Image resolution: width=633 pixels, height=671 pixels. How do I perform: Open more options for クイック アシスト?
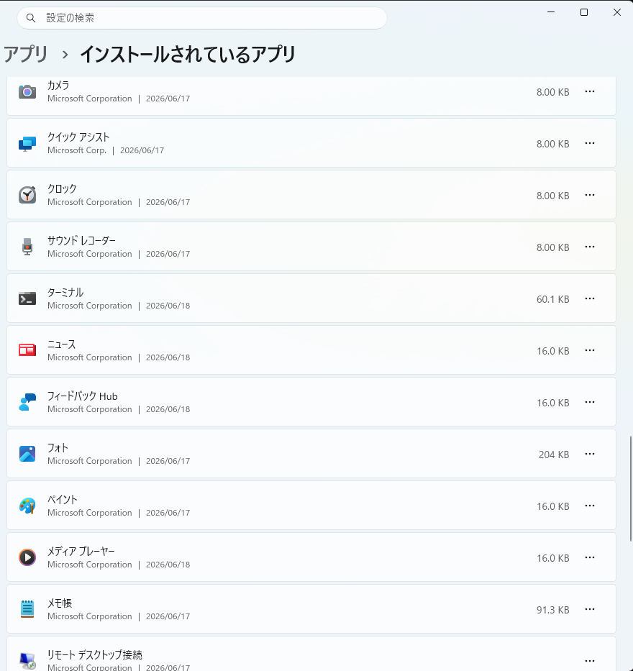click(590, 143)
